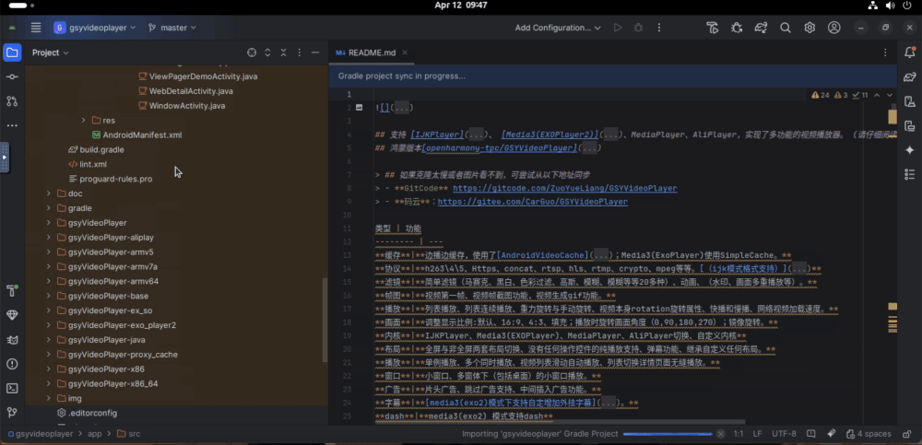Click the Debug bug icon

[x=638, y=28]
